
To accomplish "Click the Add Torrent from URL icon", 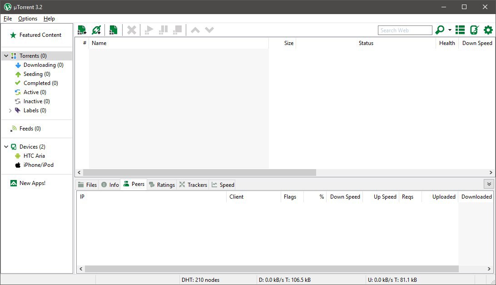I will 96,30.
